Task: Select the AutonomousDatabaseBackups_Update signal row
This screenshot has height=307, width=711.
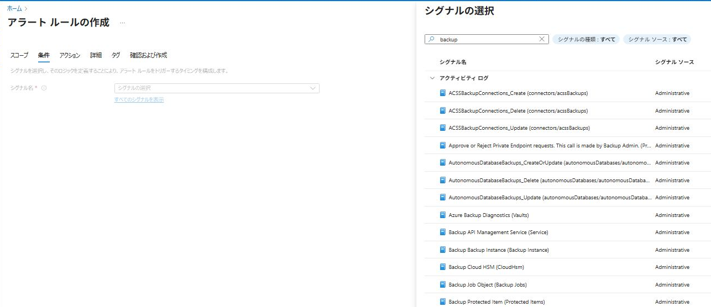Action: point(567,198)
